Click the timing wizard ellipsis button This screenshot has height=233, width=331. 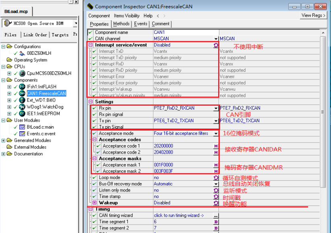(x=216, y=216)
